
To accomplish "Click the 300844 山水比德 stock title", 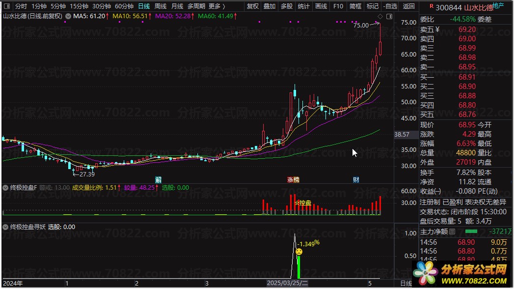I will [464, 7].
